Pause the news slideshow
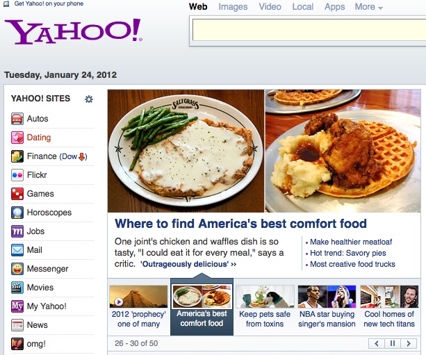Image resolution: width=426 pixels, height=355 pixels. point(393,343)
